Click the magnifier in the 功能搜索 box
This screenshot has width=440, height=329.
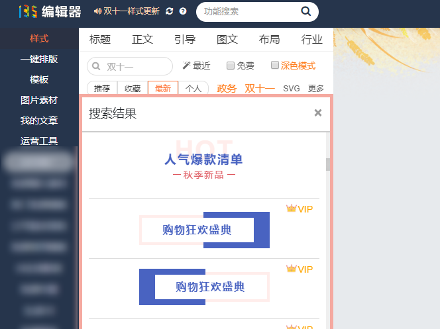tap(305, 11)
